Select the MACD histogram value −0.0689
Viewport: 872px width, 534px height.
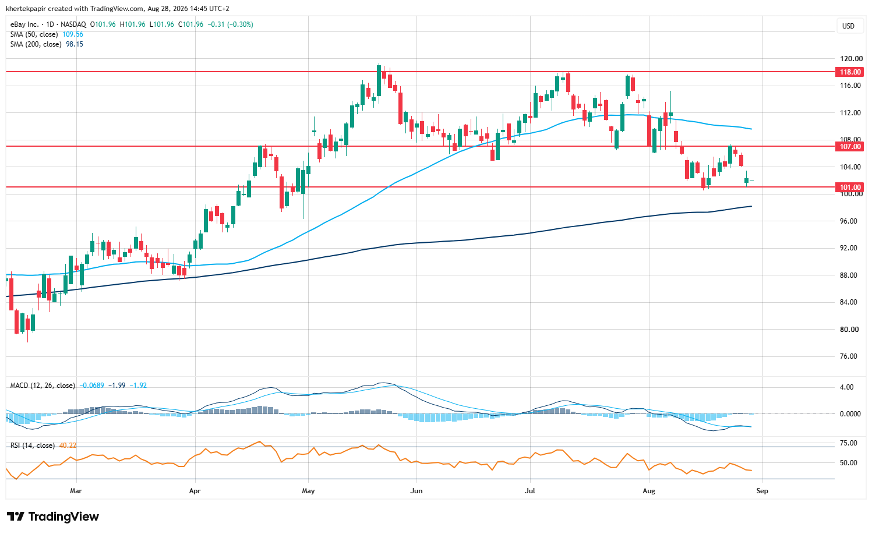point(92,386)
